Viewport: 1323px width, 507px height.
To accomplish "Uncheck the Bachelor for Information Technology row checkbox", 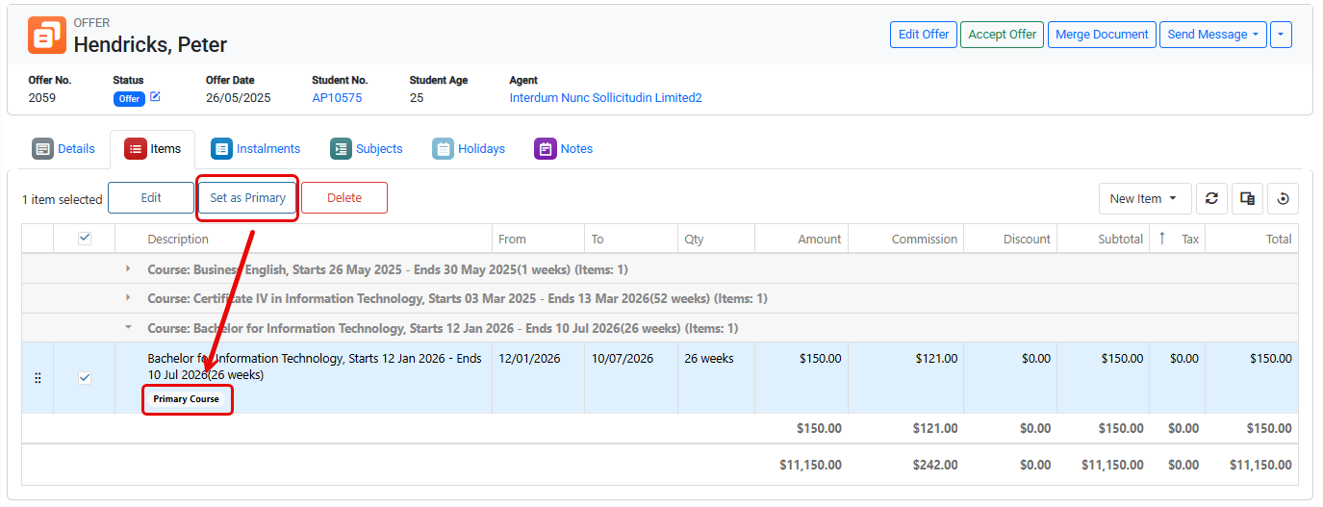I will point(85,378).
